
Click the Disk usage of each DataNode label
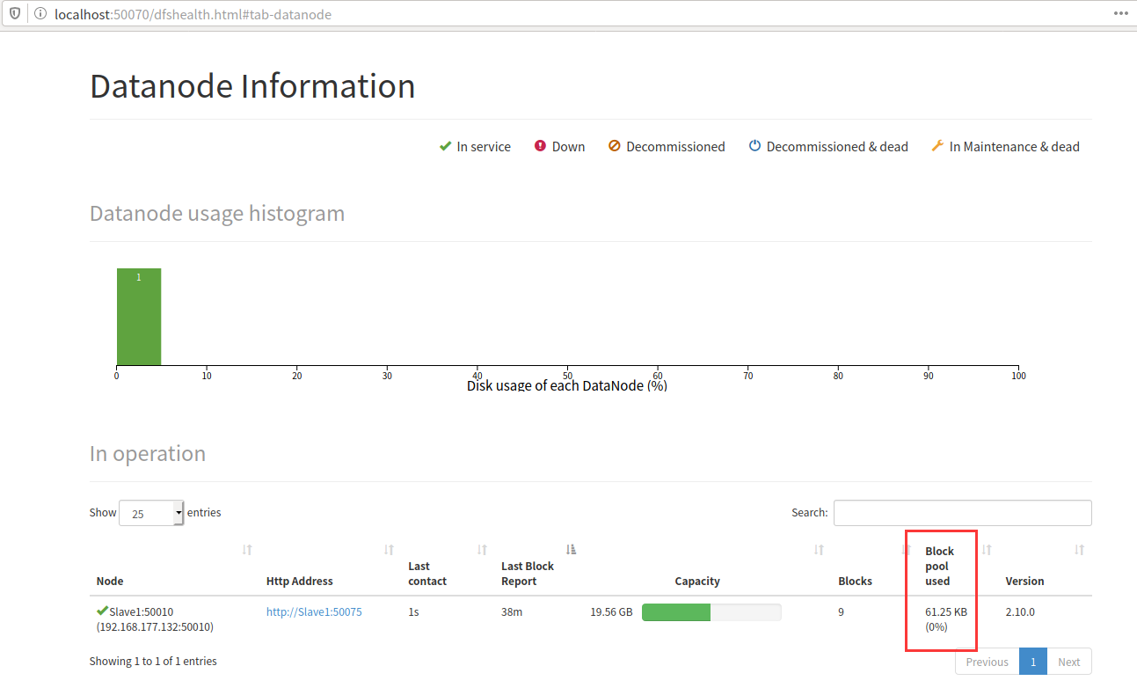(567, 385)
